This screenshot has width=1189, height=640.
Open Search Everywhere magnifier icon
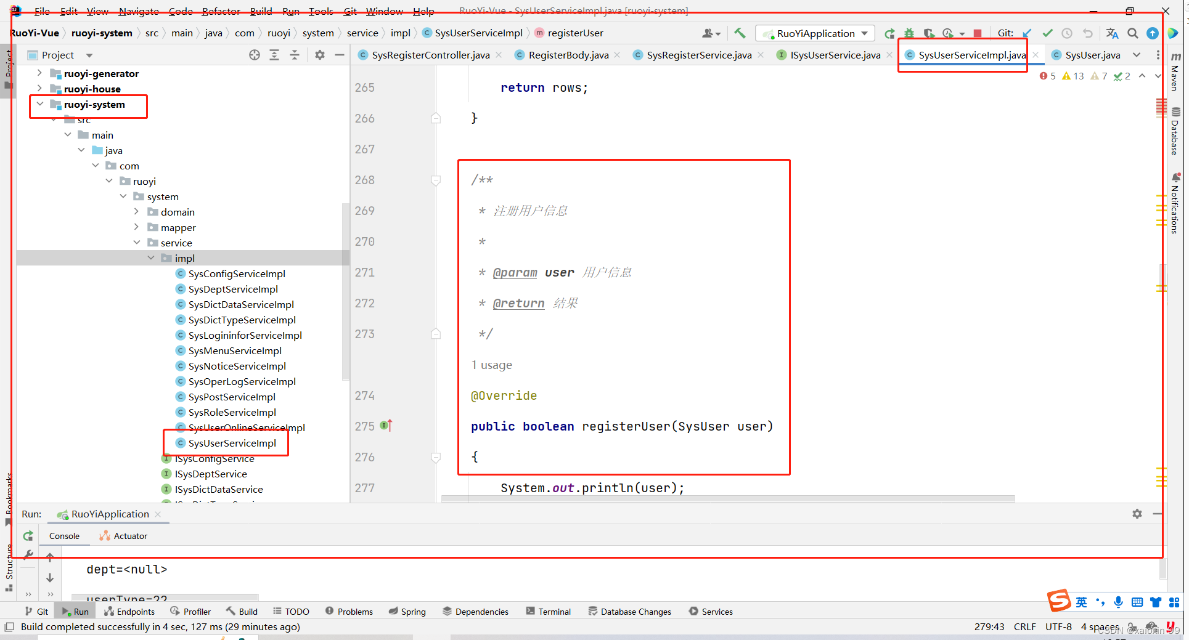tap(1133, 33)
